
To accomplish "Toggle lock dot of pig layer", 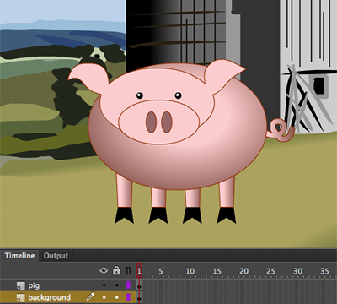I will coord(117,285).
